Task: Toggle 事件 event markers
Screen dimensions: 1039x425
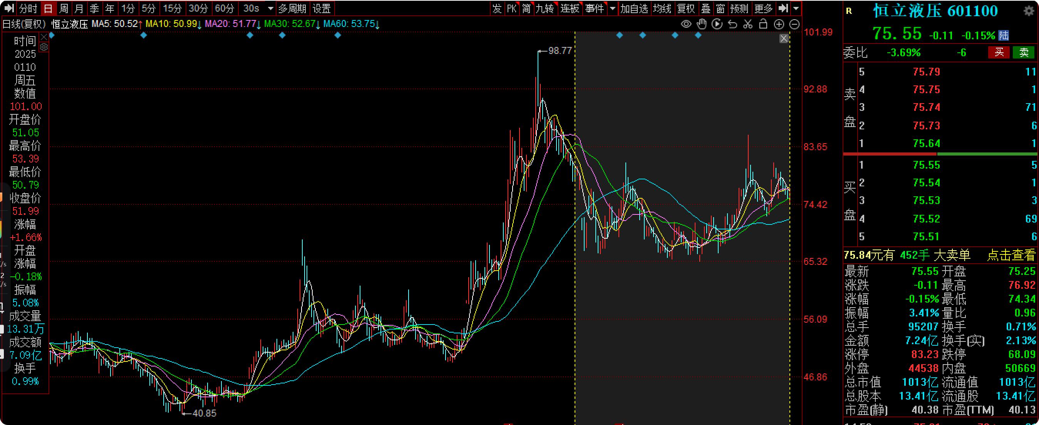Action: coord(595,8)
